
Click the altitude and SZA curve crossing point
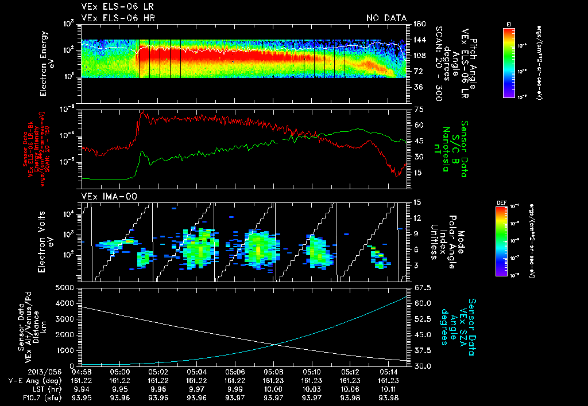point(276,345)
